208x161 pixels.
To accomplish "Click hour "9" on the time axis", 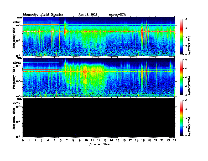I will pos(80,140).
